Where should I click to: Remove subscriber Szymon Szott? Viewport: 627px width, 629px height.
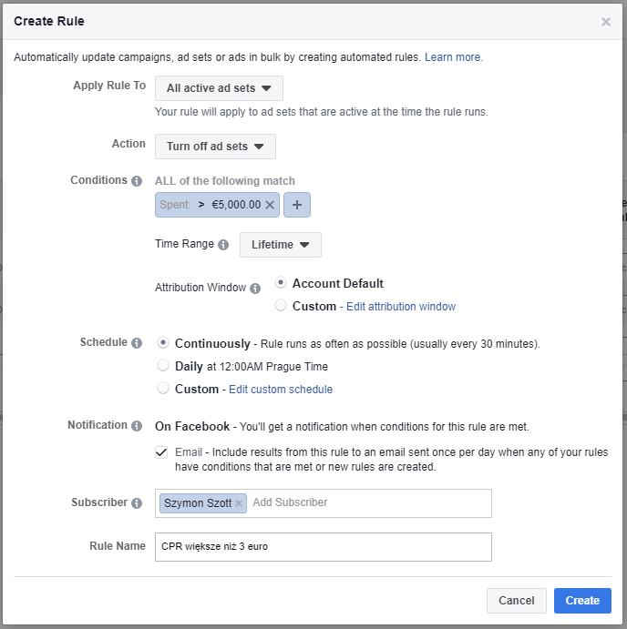[x=239, y=502]
